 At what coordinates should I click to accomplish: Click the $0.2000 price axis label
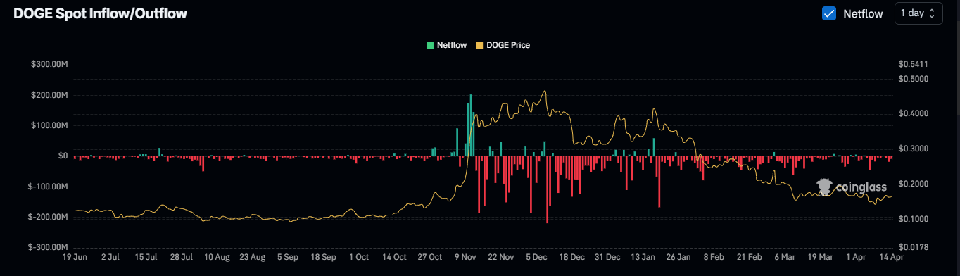pos(913,184)
